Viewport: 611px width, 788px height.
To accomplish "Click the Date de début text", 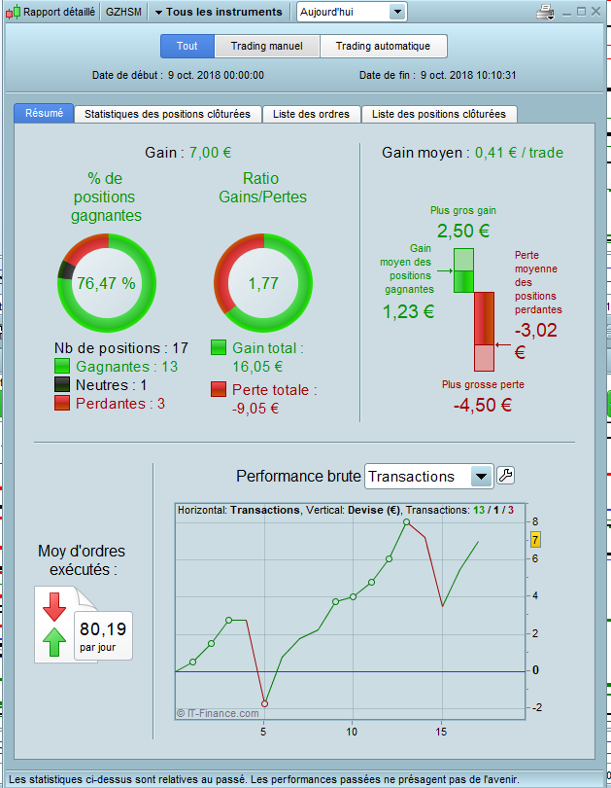I will click(x=178, y=75).
